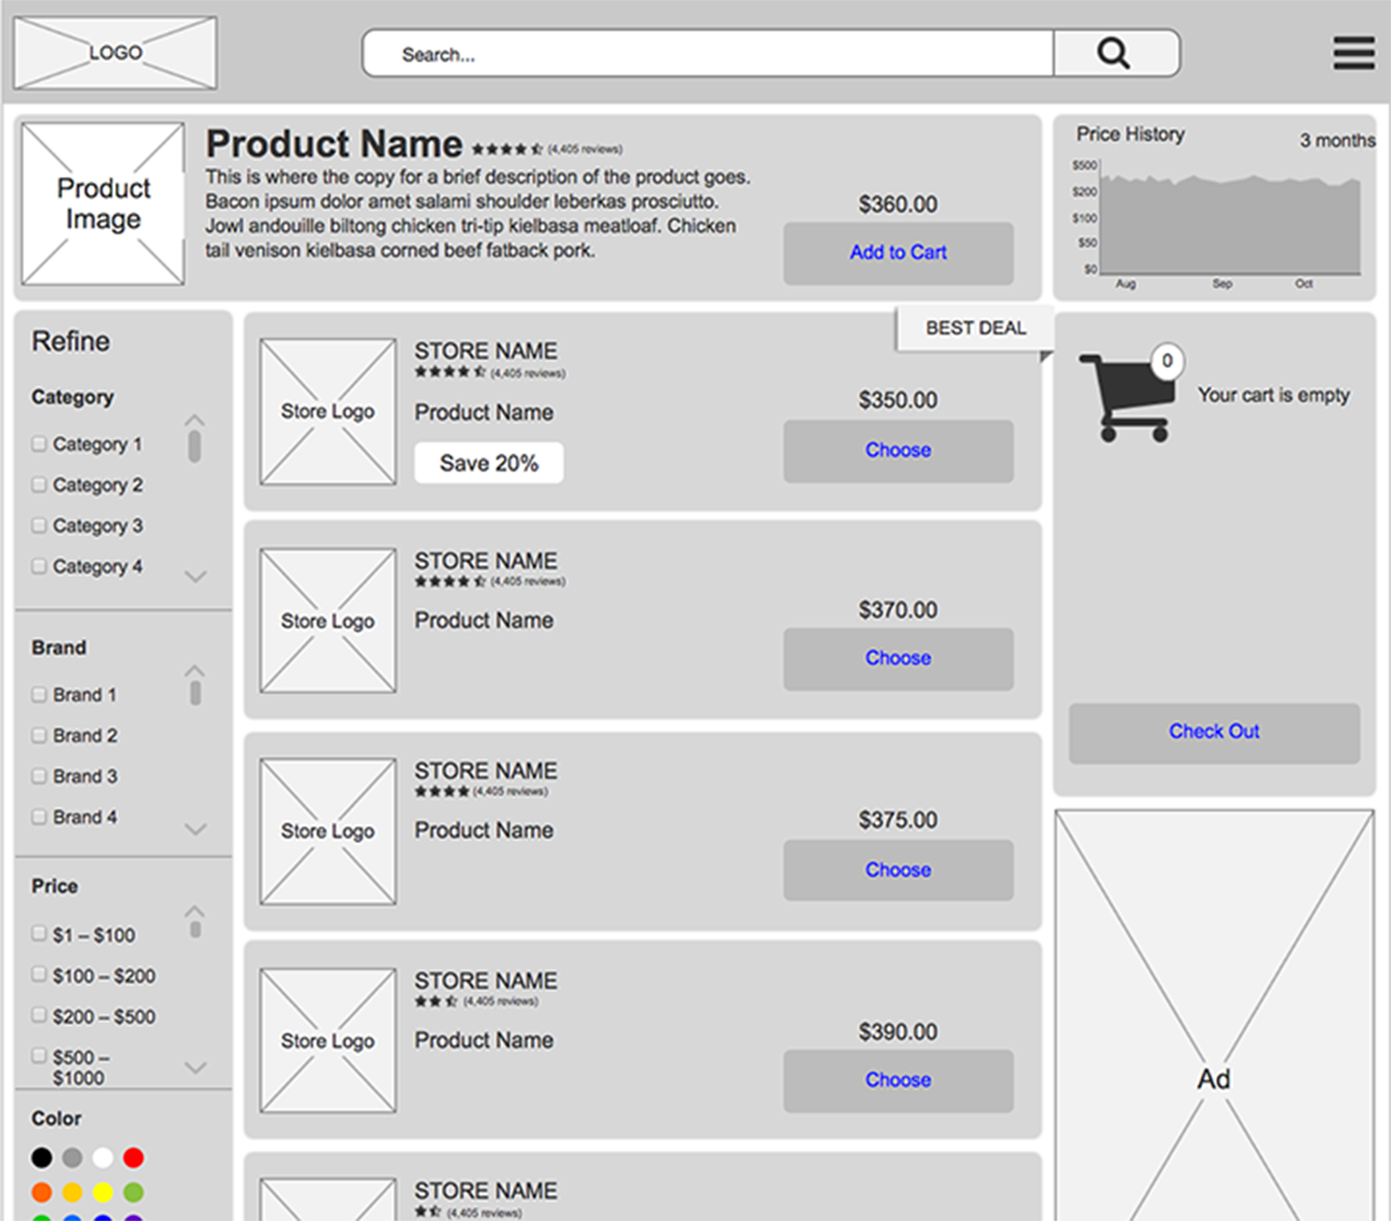Select the $100 – $200 price checkbox
This screenshot has height=1221, width=1391.
click(x=39, y=974)
